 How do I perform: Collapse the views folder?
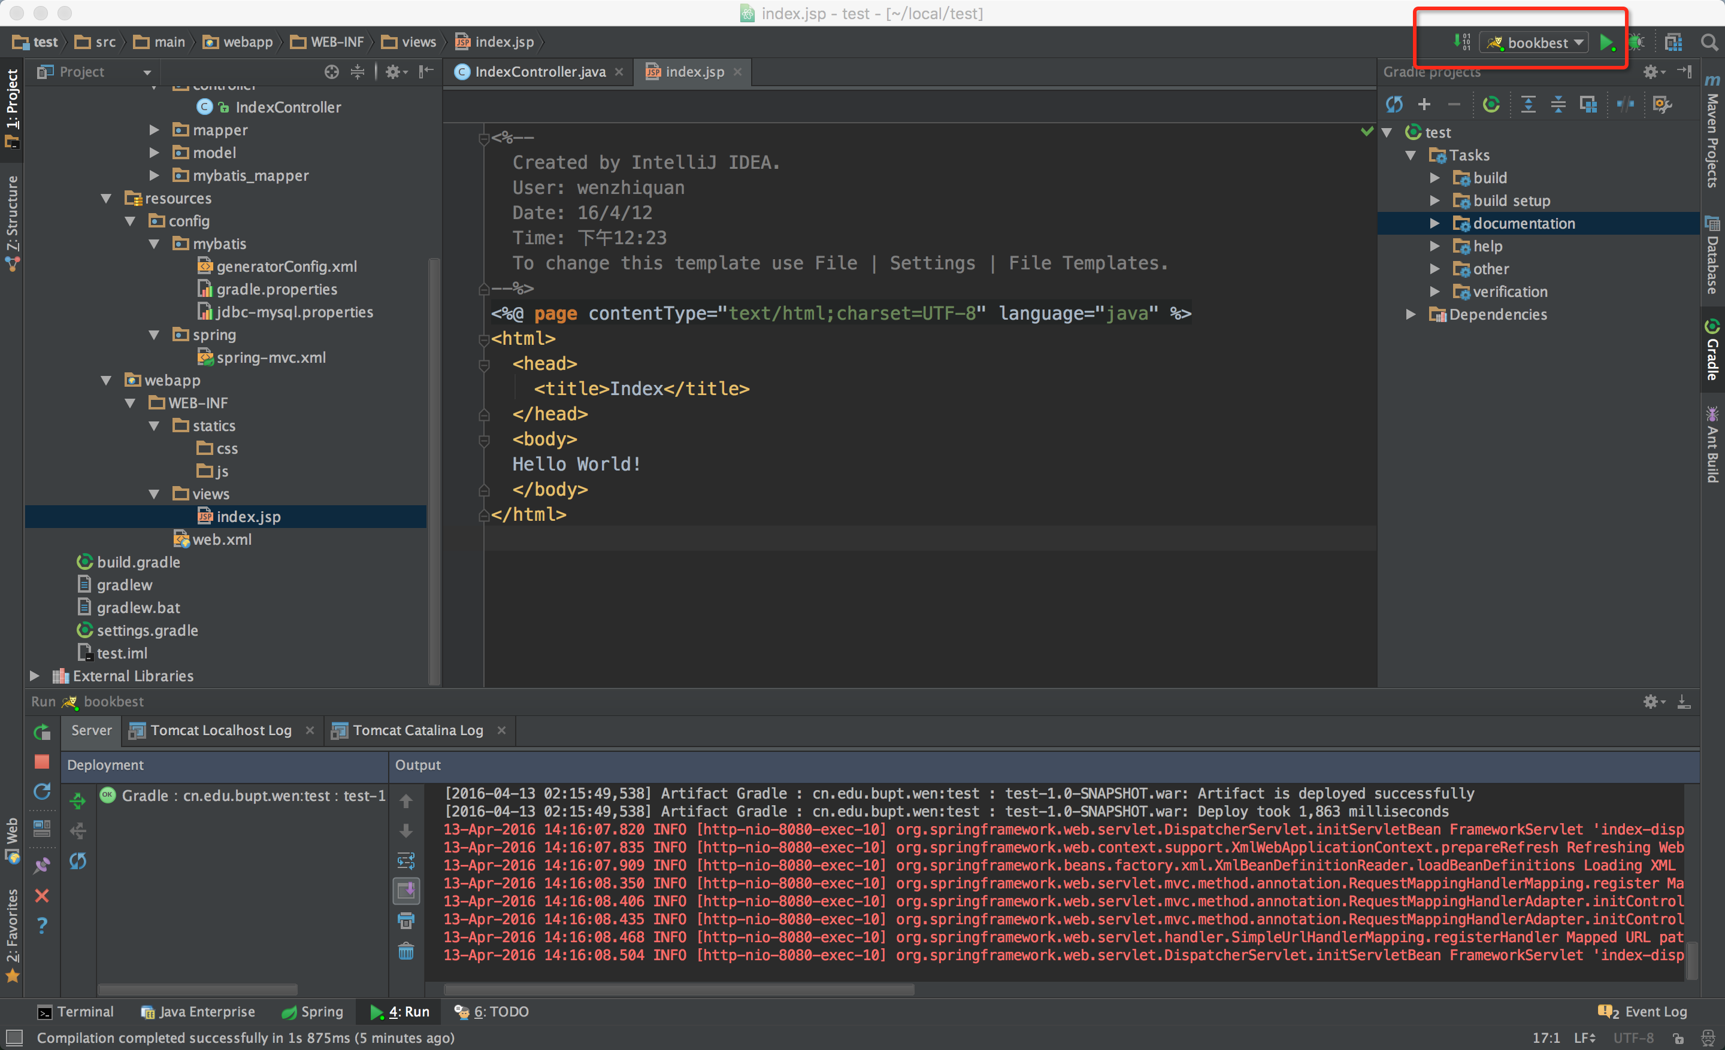154,494
